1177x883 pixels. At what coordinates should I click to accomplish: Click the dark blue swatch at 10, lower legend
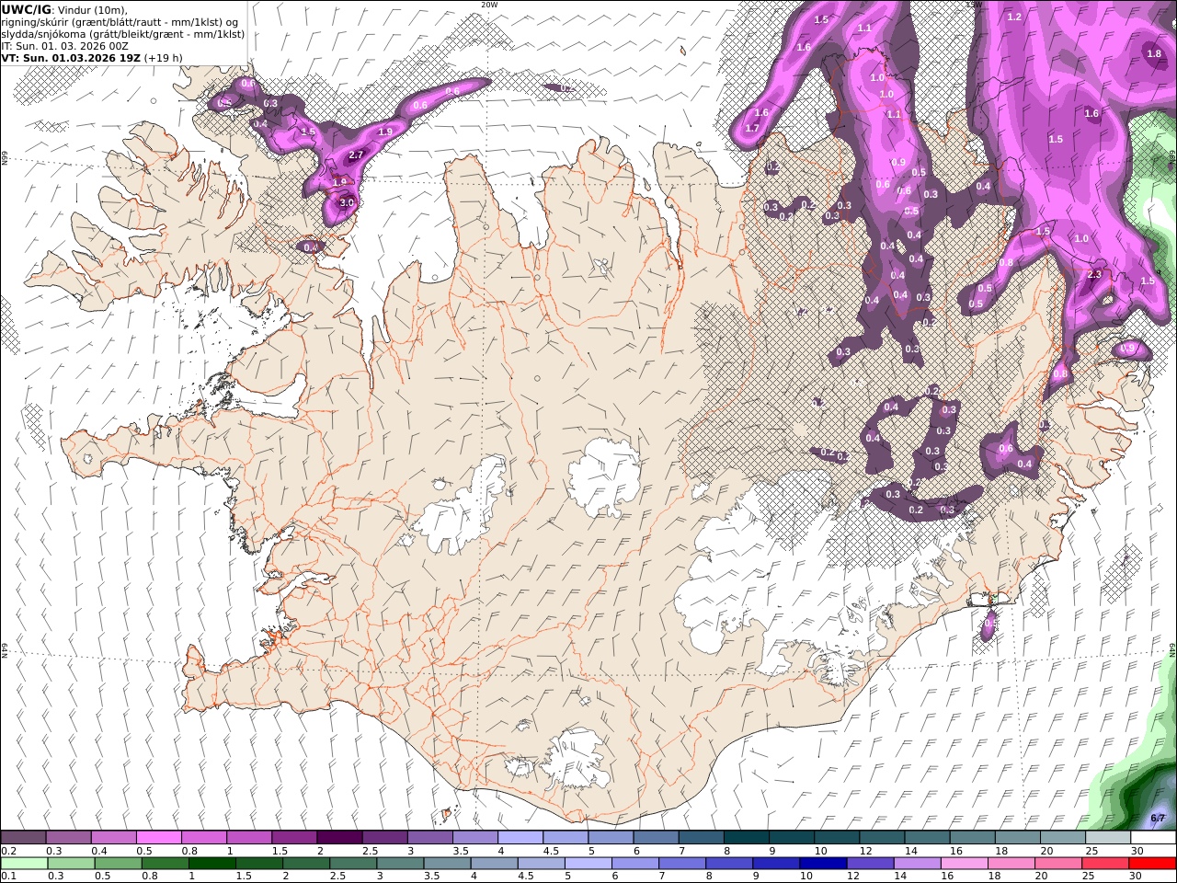pos(822,863)
